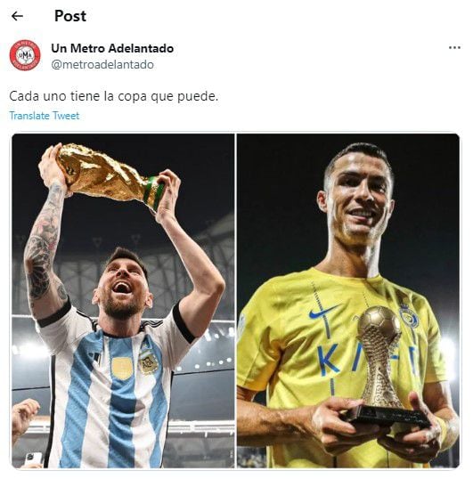Click the Post heading at the top
Image resolution: width=473 pixels, height=479 pixels.
70,16
